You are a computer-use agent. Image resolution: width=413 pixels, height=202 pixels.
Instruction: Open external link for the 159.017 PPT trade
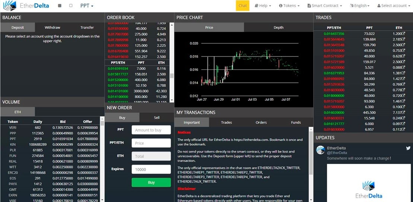coord(404,62)
